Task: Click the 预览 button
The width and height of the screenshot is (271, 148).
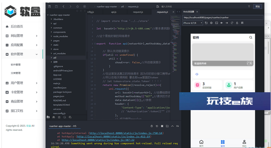Action: [257, 6]
